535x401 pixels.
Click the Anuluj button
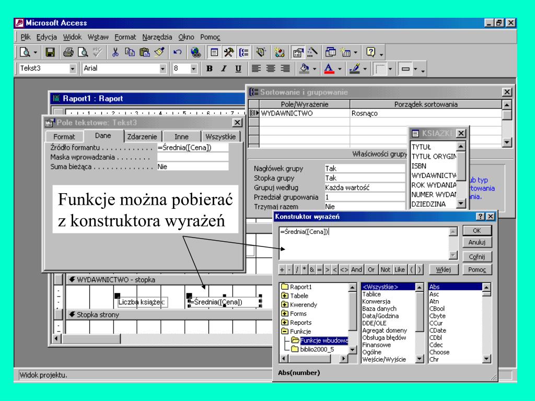coord(476,242)
